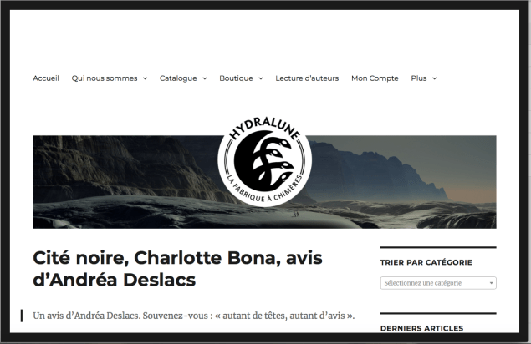
Task: Expand the Qui nous sommes submenu chevron
Action: click(x=145, y=78)
